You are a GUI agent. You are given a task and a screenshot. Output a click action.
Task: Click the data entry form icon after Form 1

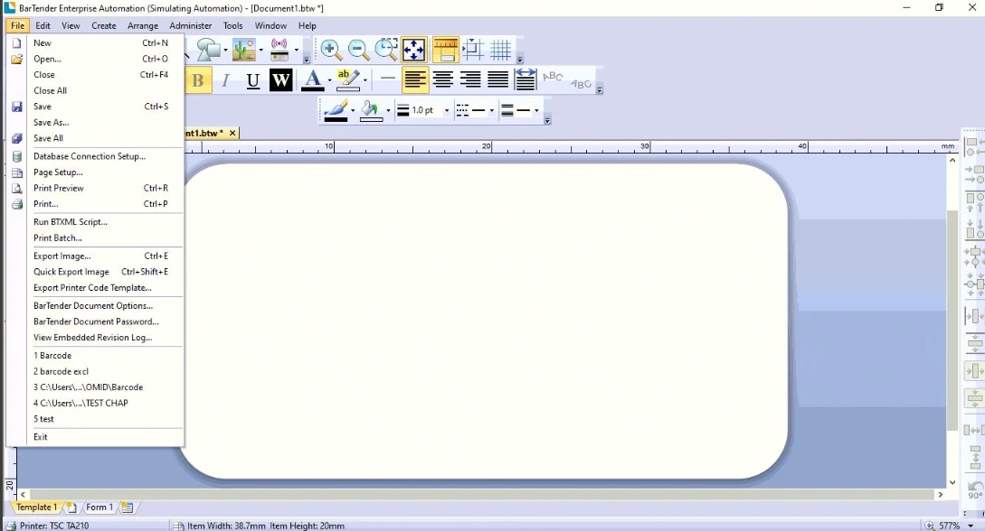[x=127, y=508]
